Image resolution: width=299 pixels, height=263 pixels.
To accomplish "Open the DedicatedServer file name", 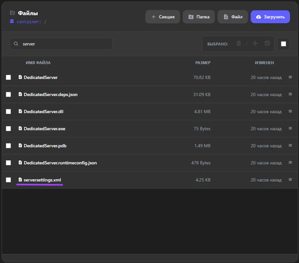I will coord(41,77).
